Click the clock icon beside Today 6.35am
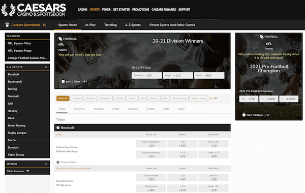 click(x=58, y=162)
